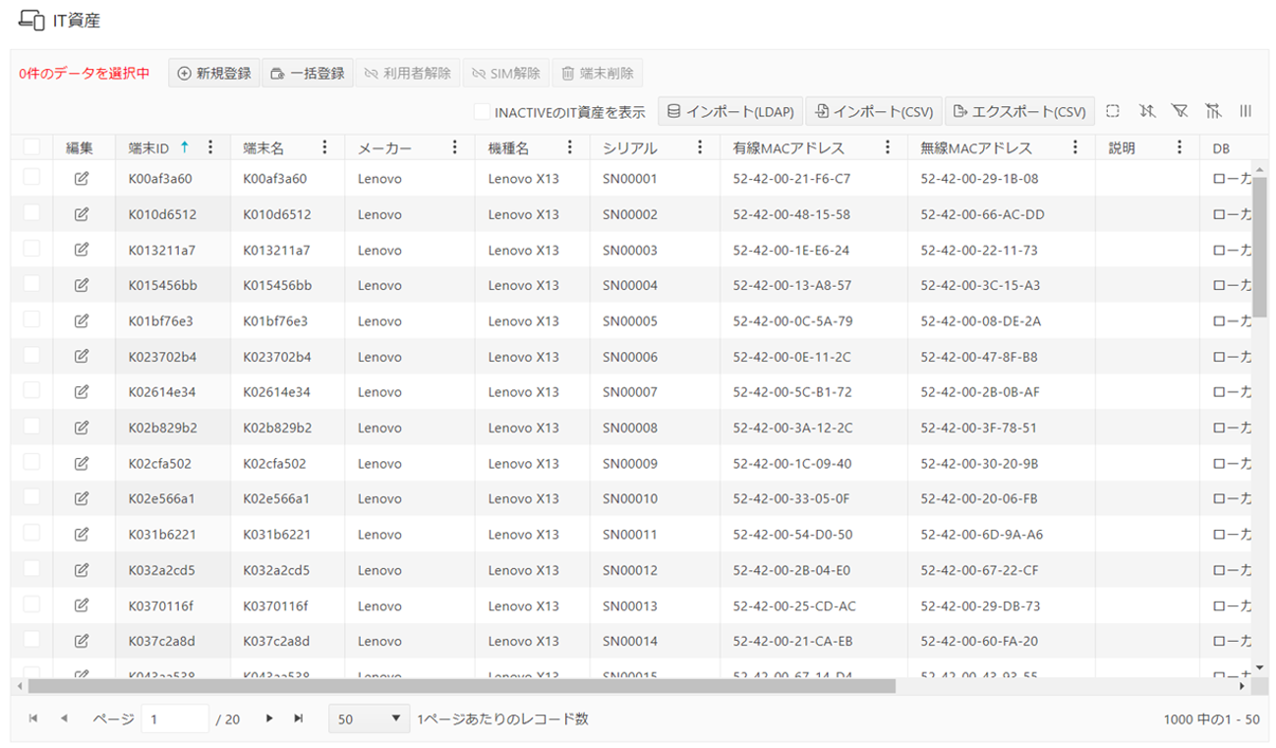Go to the next page arrow
The height and width of the screenshot is (748, 1276).
click(269, 719)
